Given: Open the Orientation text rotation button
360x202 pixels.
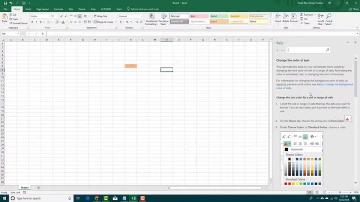Looking at the screenshot, I should click(86, 16).
